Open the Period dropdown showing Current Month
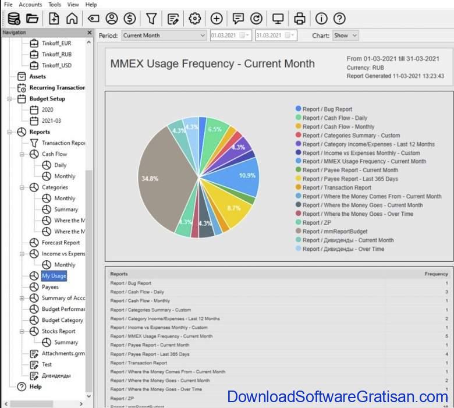Image resolution: width=454 pixels, height=408 pixels. 164,36
